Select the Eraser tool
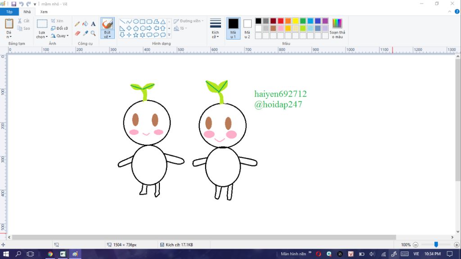This screenshot has height=259, width=461. coord(77,33)
